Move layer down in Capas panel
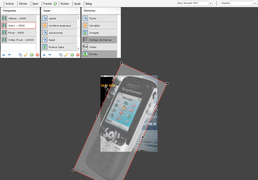Image resolution: width=258 pixels, height=180 pixels. pyautogui.click(x=50, y=55)
